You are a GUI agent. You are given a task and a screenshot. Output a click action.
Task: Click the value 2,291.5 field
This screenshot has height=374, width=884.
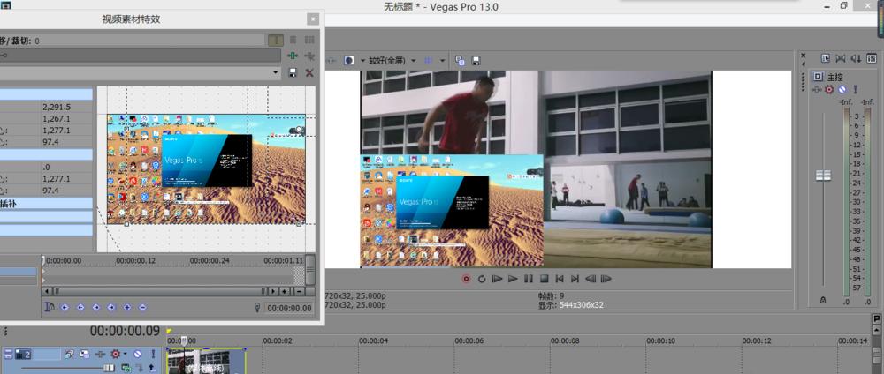tap(66, 107)
